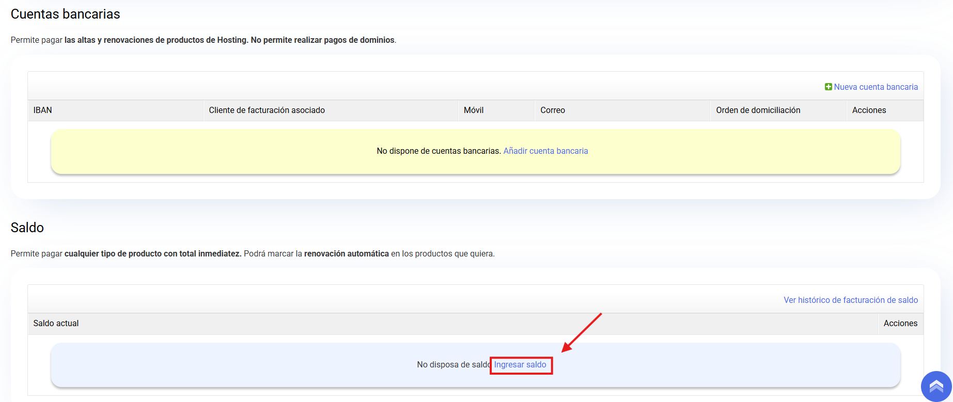Click 'Cliente de facturación asociado' column header

(267, 110)
